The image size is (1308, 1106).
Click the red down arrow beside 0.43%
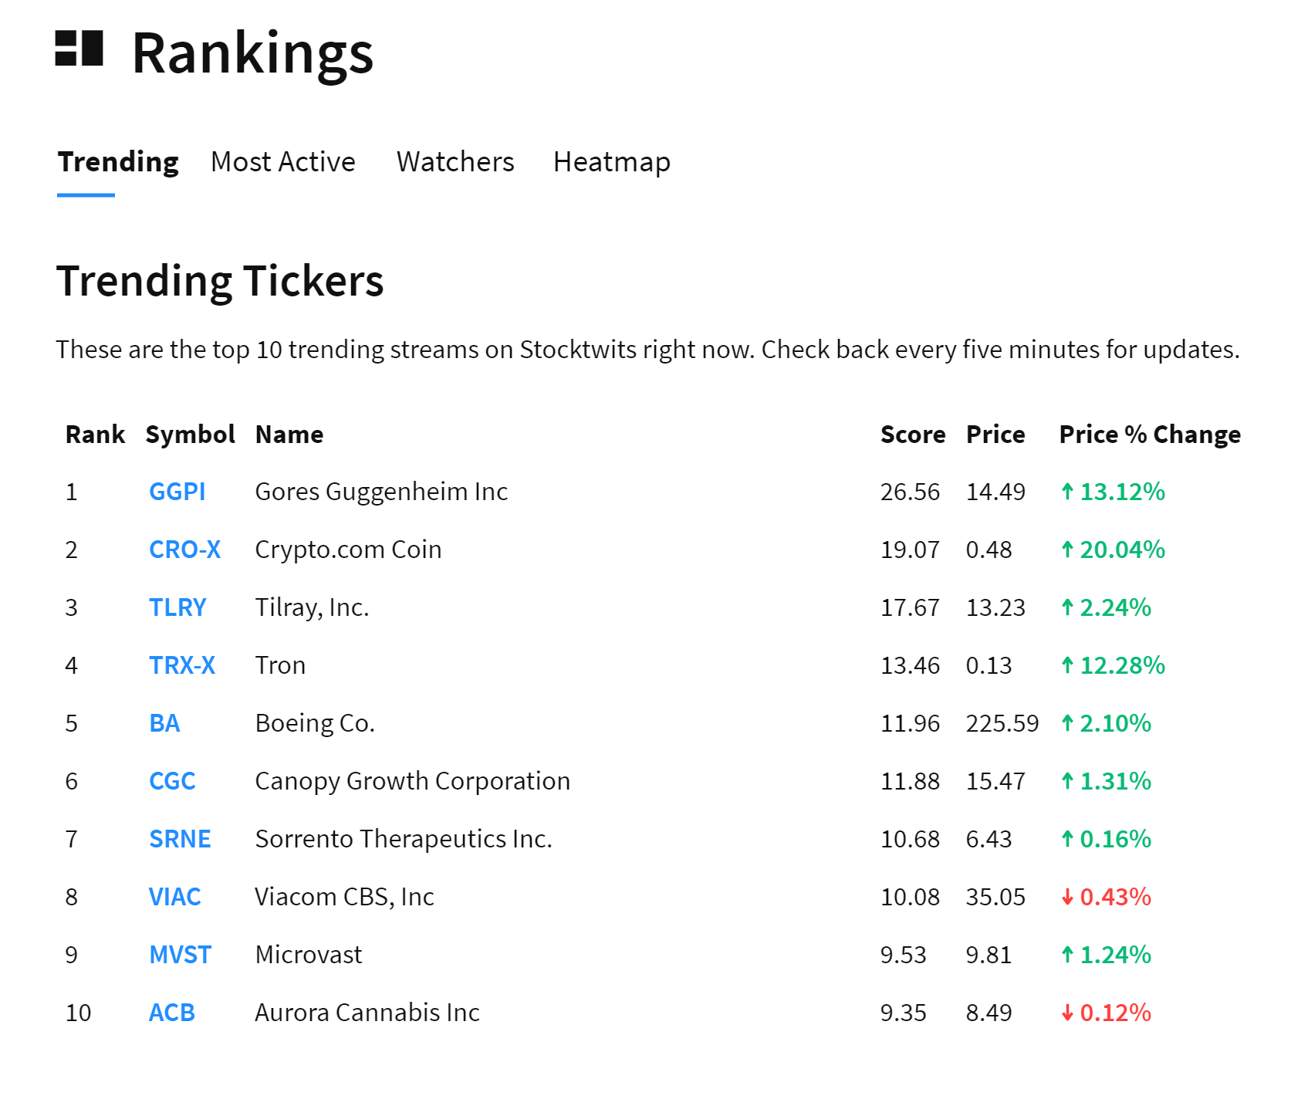point(1067,897)
